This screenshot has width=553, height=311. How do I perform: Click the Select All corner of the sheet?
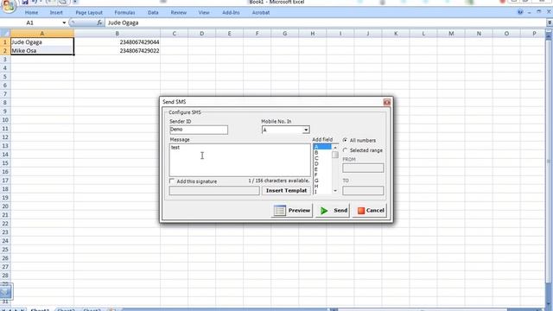coord(5,34)
